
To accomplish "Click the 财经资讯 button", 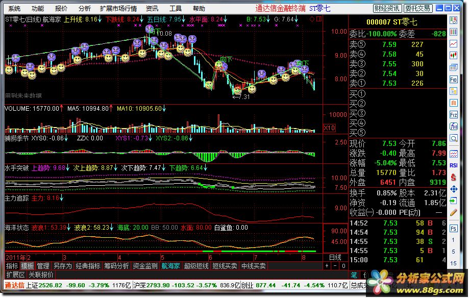I will (x=387, y=8).
